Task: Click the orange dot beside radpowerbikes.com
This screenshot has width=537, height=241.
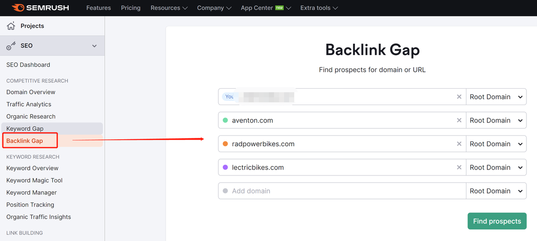Action: pyautogui.click(x=225, y=144)
